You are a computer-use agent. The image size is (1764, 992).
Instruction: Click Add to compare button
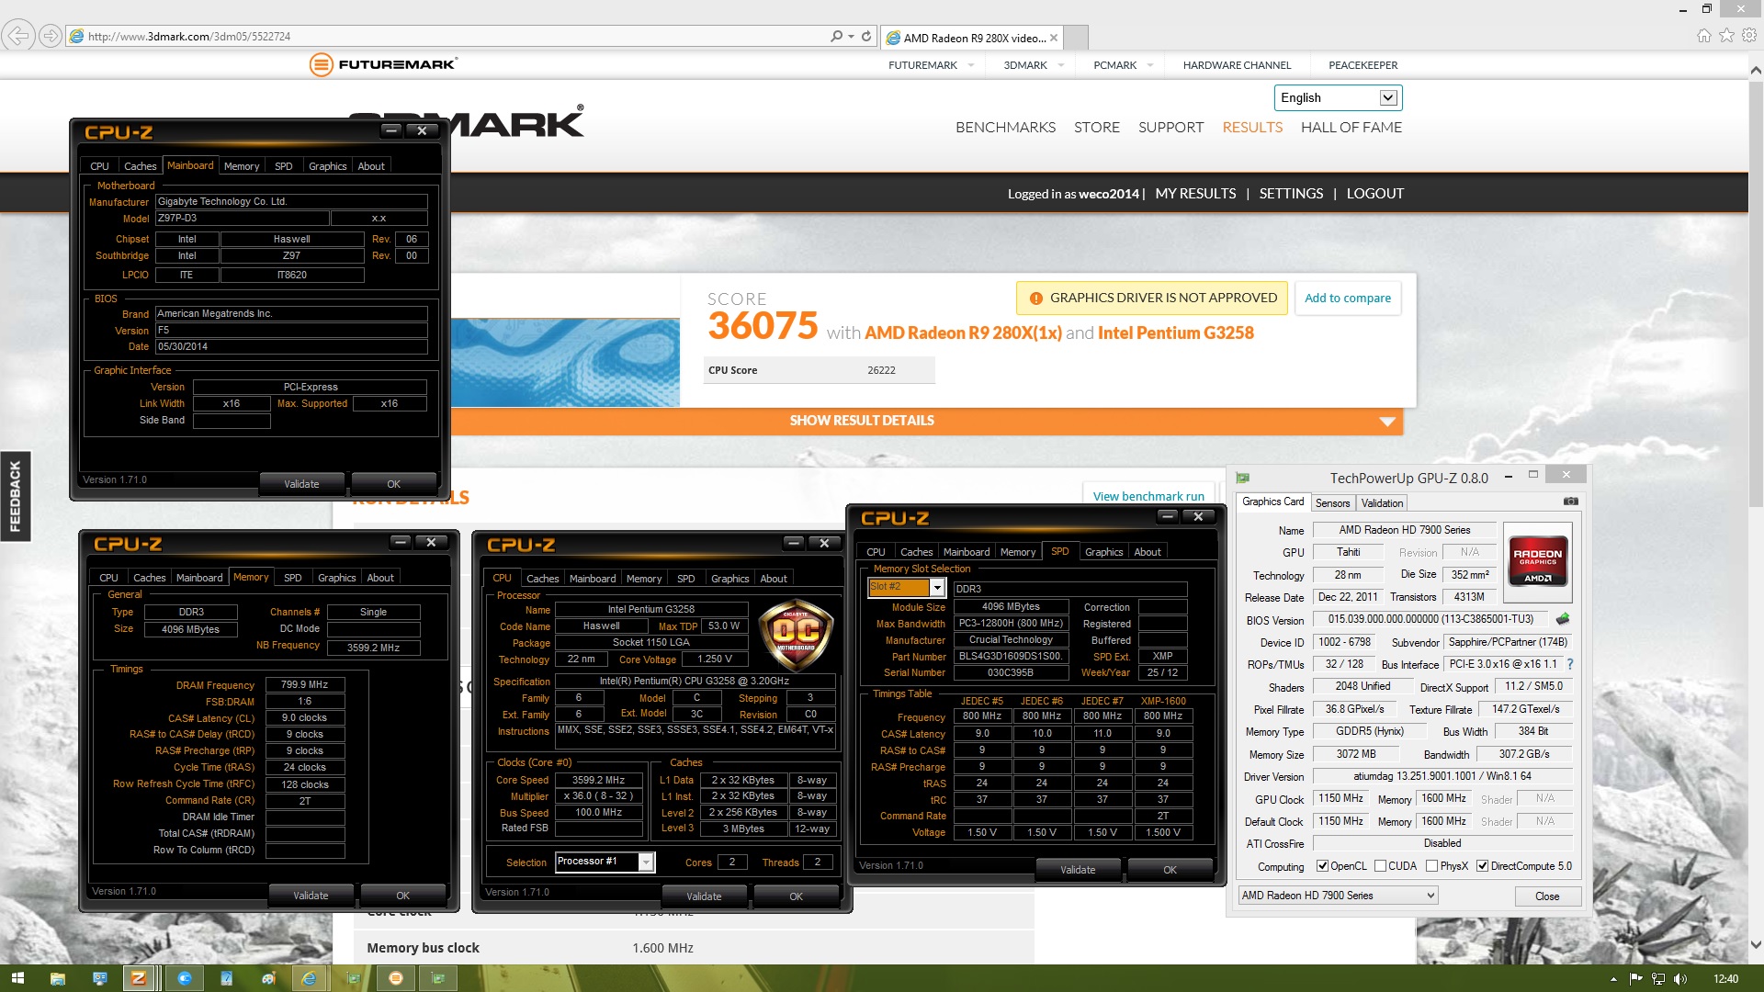(x=1347, y=299)
